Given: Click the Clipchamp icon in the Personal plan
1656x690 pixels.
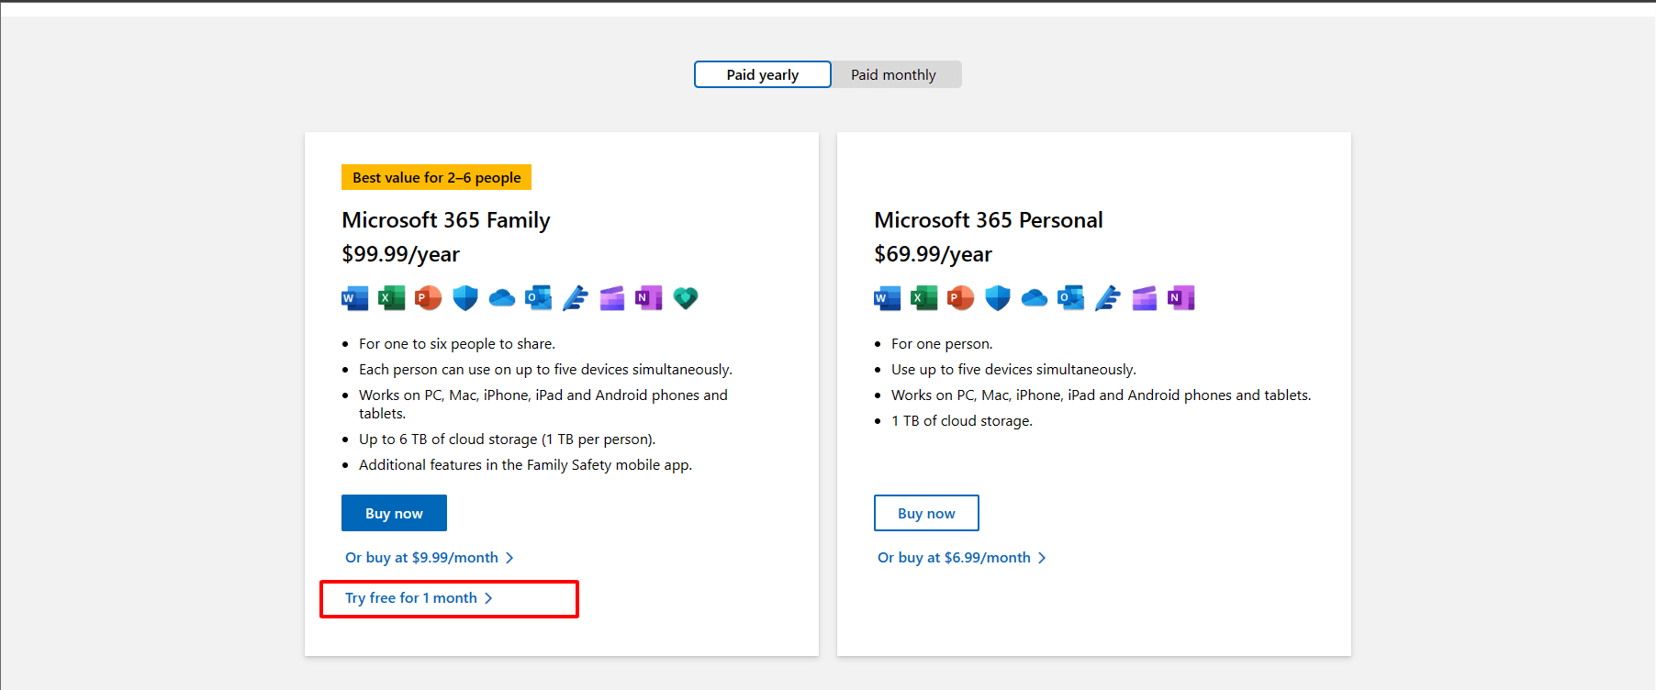Looking at the screenshot, I should click(x=1144, y=298).
